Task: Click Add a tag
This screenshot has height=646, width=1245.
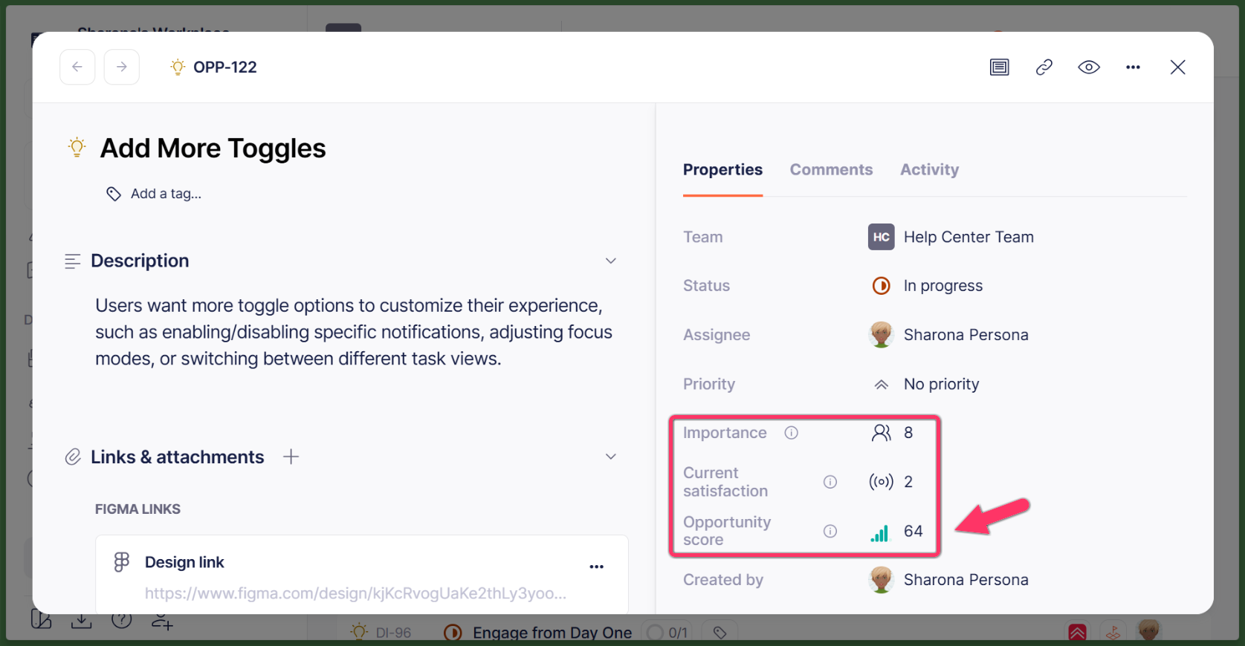Action: point(165,194)
